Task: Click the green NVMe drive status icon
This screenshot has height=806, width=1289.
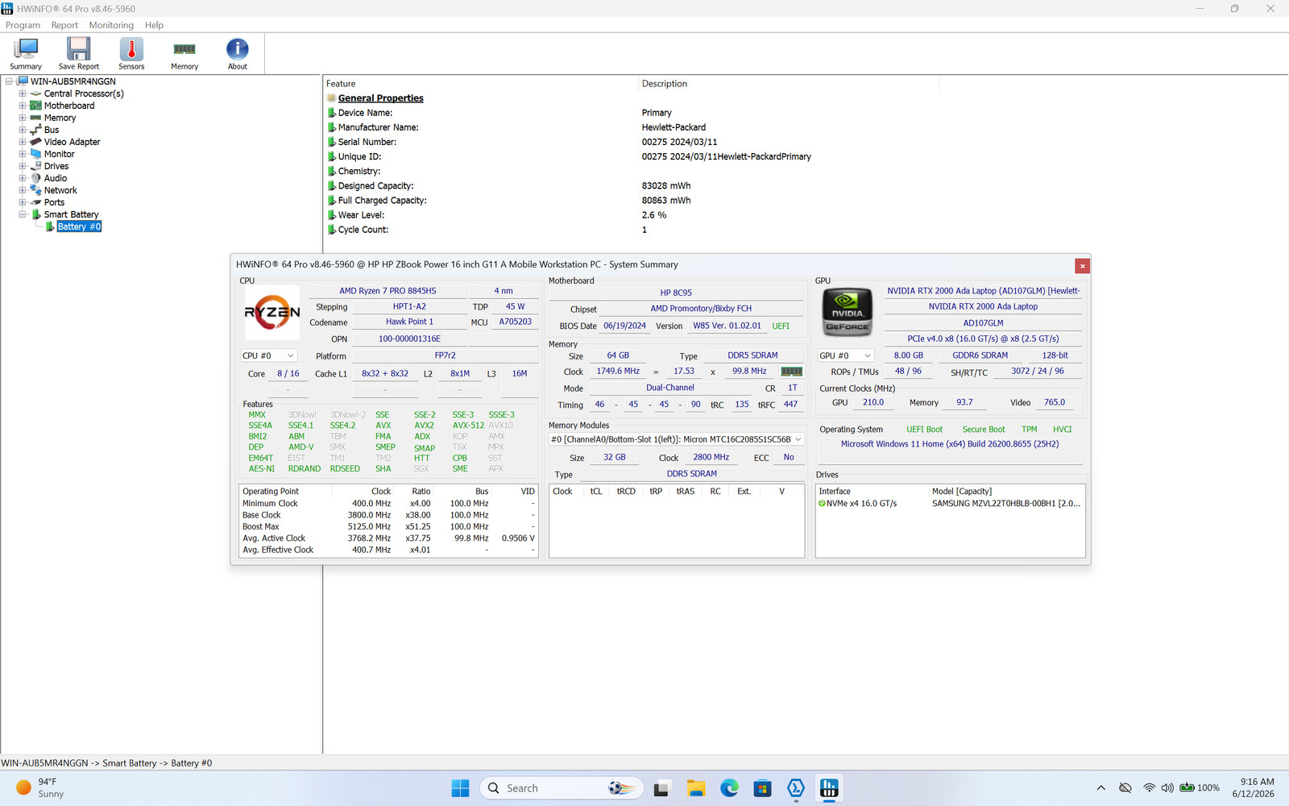Action: point(822,504)
